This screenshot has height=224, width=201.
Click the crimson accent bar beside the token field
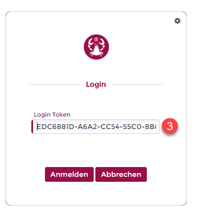point(33,126)
